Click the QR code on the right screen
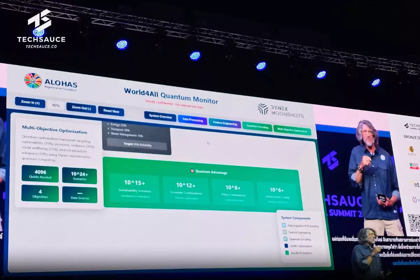Screen dimensions: 420x280 414,223
